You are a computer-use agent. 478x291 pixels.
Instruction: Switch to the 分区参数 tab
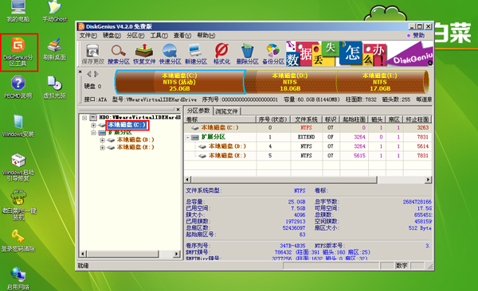point(198,111)
